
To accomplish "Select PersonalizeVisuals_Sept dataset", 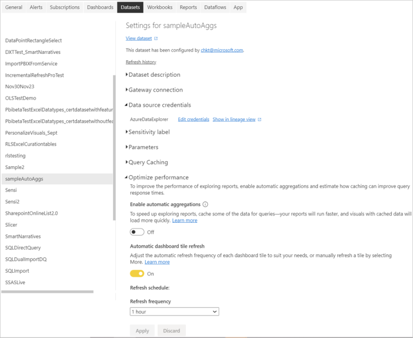I will click(32, 133).
